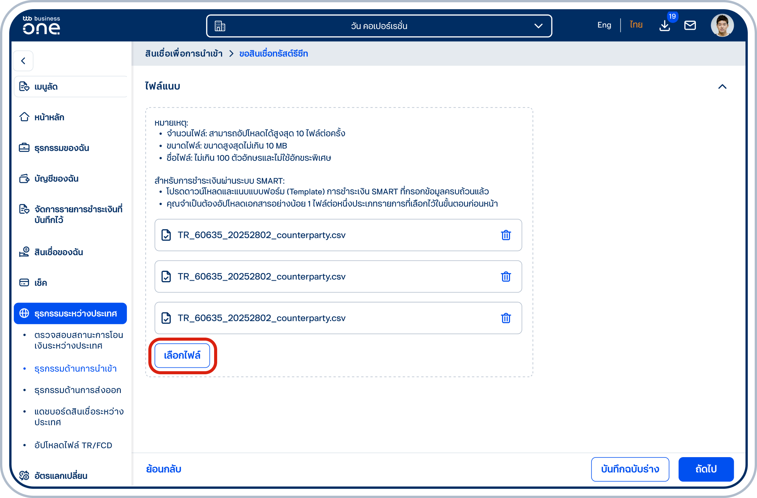Collapse the ไฟล์แนบ section chevron
757x498 pixels.
tap(722, 87)
